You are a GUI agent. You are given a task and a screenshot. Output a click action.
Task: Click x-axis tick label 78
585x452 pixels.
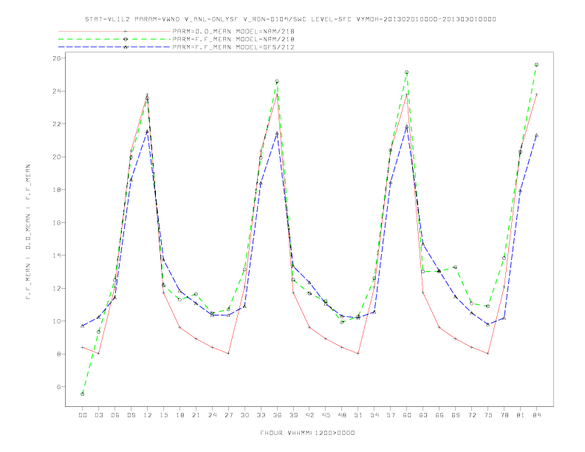tap(504, 415)
